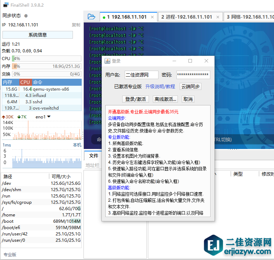274x260 pixels.
Task: Click the latency ping graph
Action: pos(46,158)
